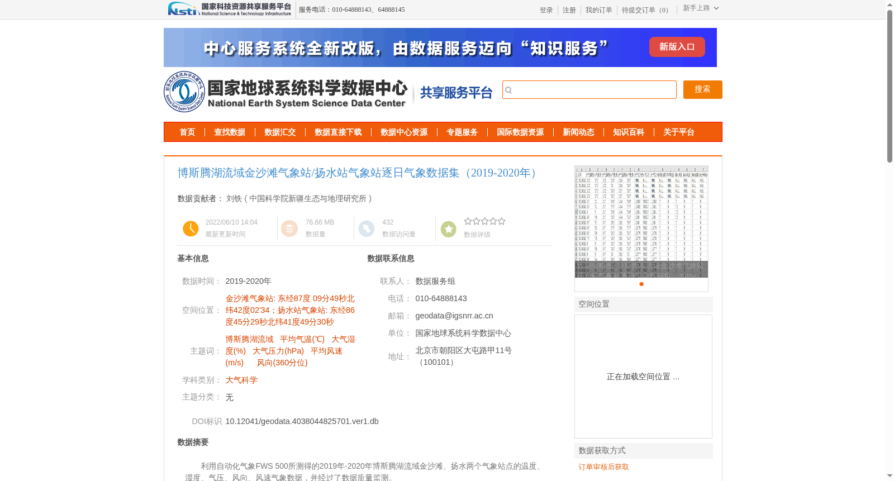
Task: Open 数据直接下载 menu item
Action: pos(338,132)
